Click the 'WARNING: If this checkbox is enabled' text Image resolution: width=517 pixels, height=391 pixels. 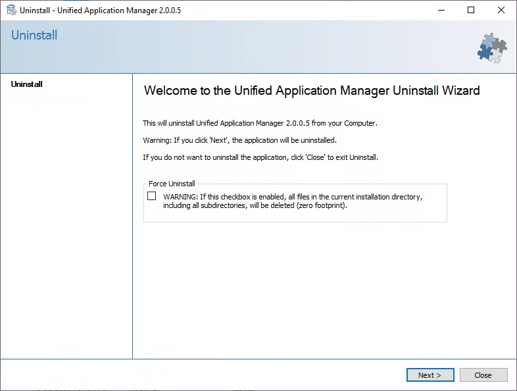coord(293,201)
